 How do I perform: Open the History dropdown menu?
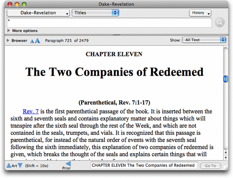(x=200, y=13)
